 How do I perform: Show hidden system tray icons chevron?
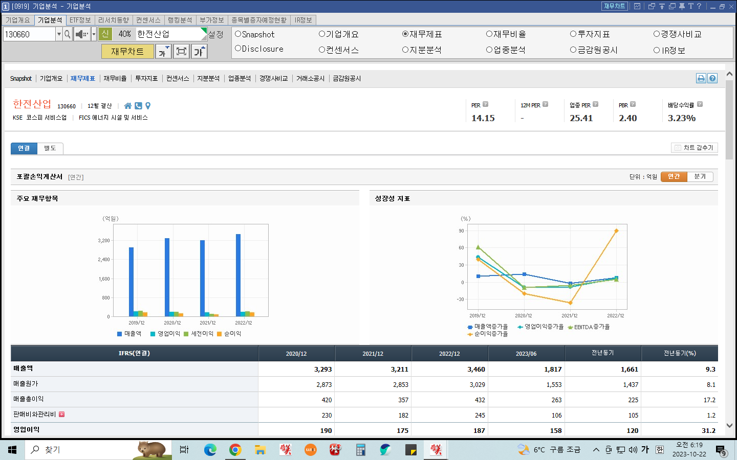coord(596,450)
